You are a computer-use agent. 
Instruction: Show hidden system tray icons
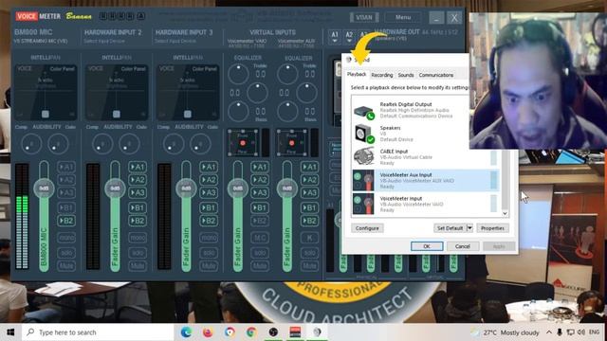tap(549, 332)
